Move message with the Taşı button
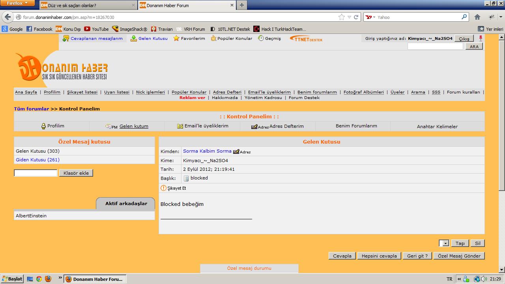Image resolution: width=505 pixels, height=284 pixels. tap(460, 243)
